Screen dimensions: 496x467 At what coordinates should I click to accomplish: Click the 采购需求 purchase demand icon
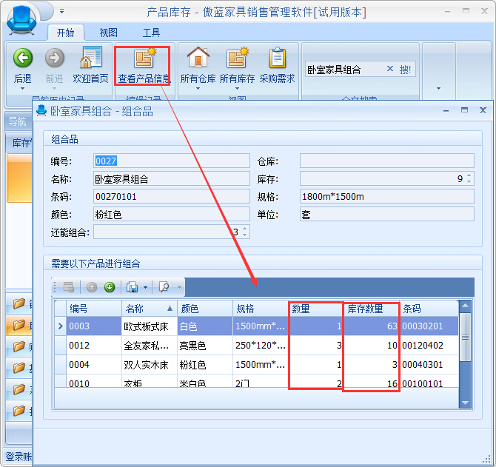277,59
